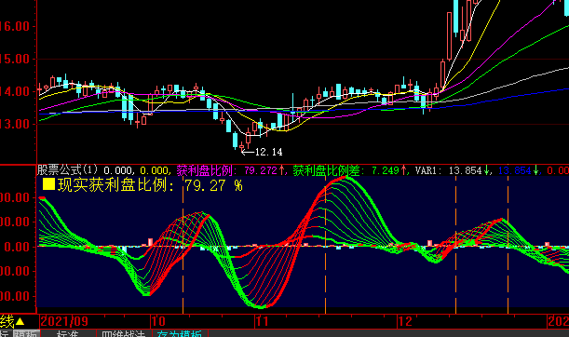Select the 模板 tab
569x337 pixels.
(x=26, y=333)
